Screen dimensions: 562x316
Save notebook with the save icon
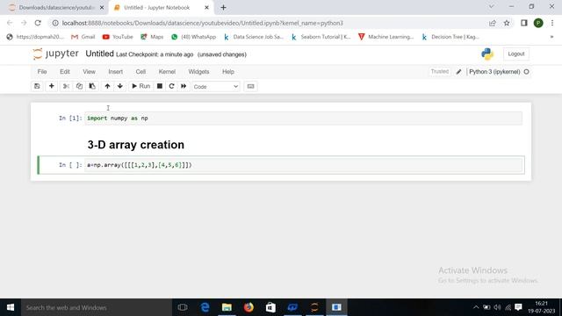[x=37, y=86]
